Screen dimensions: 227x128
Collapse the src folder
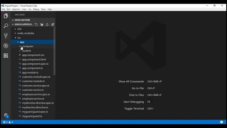click(15, 38)
